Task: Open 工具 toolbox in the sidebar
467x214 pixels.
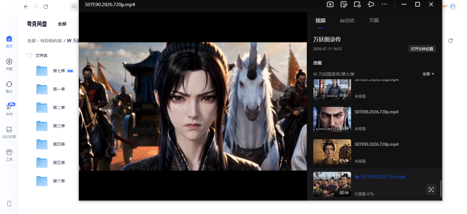Action: [x=9, y=155]
